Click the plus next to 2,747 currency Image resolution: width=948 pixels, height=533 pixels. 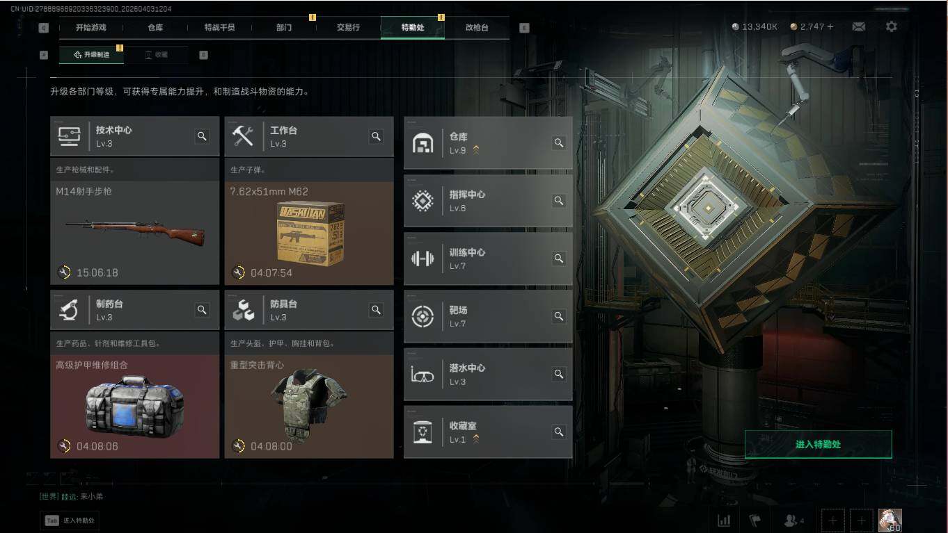[830, 26]
